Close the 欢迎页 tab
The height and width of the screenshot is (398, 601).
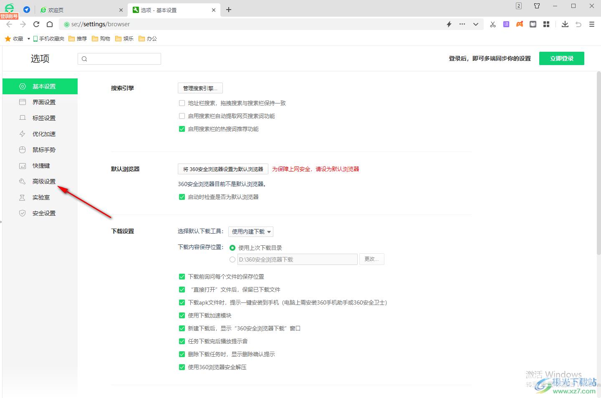tap(121, 10)
